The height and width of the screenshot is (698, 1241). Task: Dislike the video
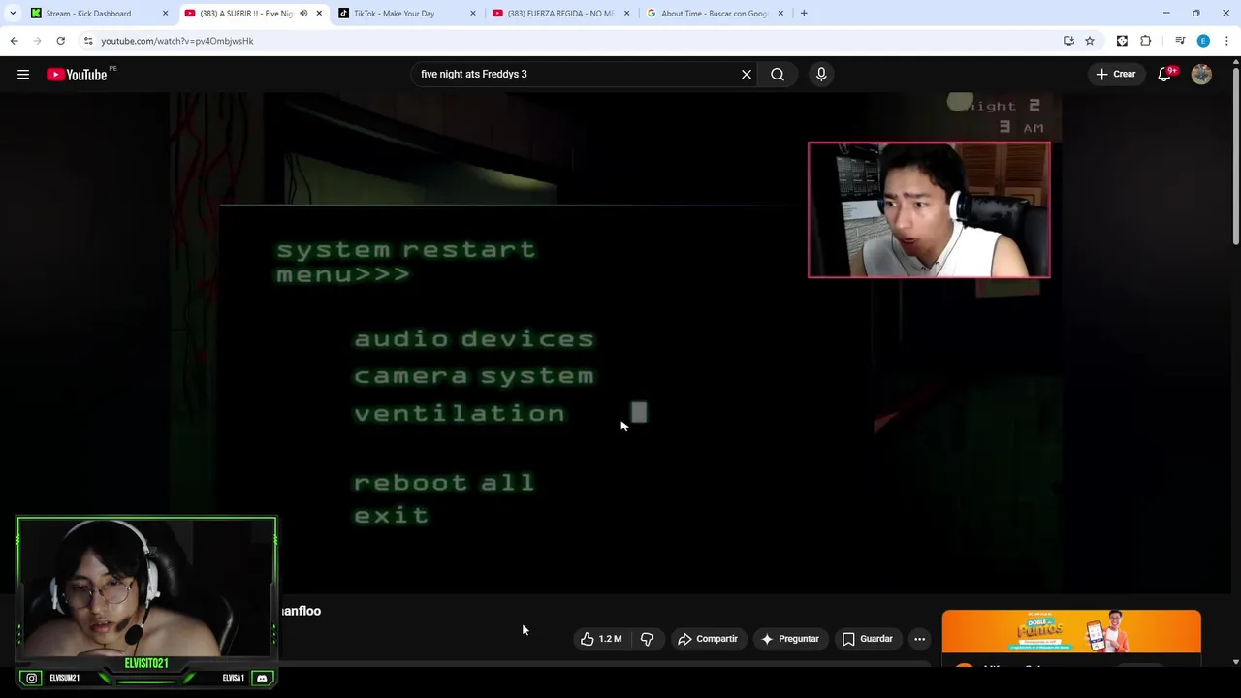click(647, 639)
